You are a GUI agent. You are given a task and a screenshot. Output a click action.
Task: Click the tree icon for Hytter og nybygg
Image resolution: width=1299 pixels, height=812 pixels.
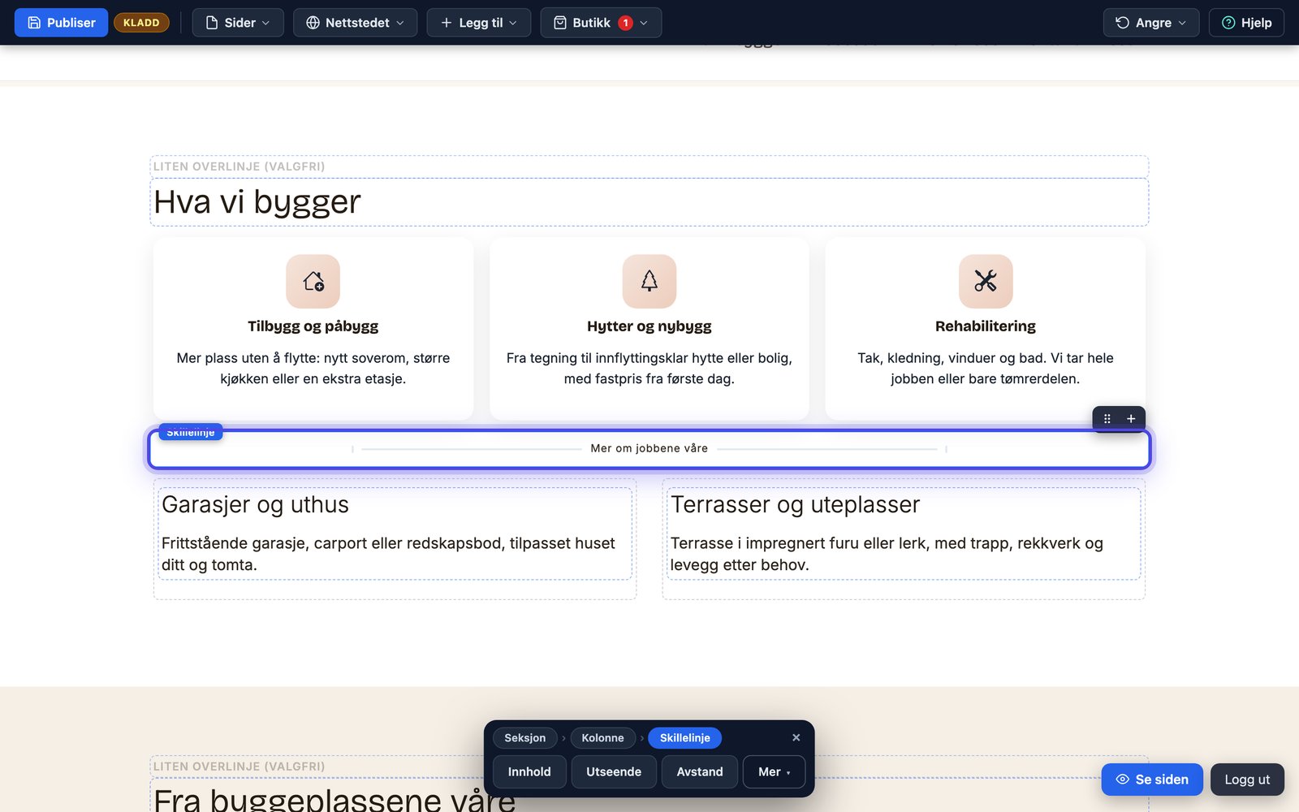click(649, 282)
